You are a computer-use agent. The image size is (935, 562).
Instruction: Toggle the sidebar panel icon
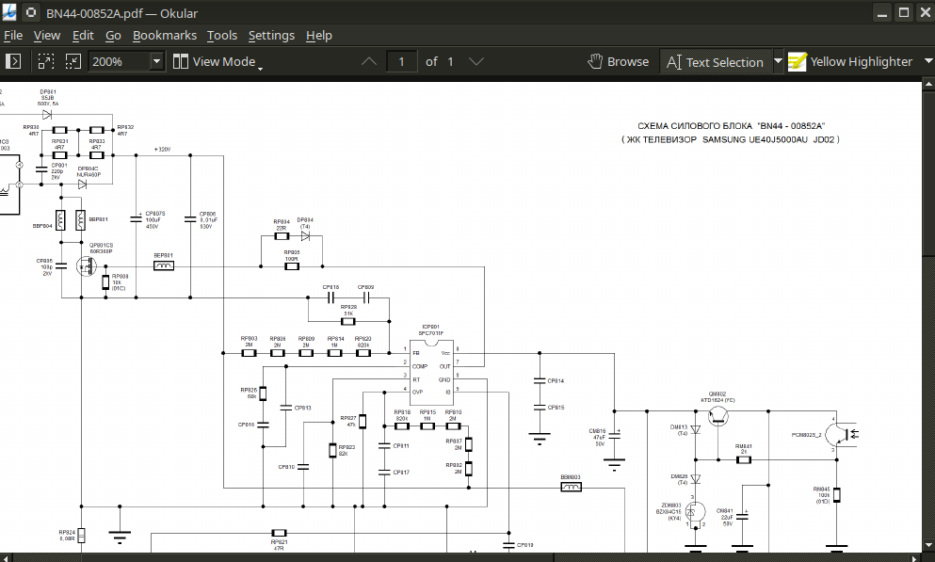13,61
